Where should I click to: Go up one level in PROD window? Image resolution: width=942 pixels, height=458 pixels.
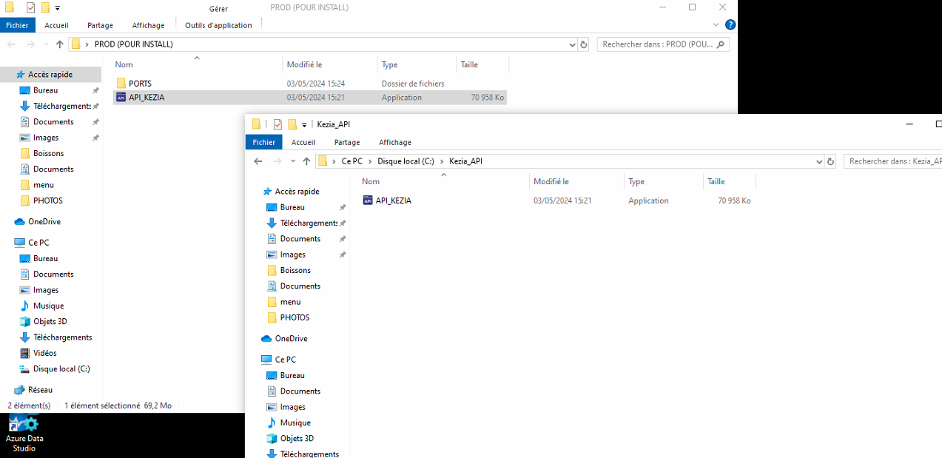60,44
